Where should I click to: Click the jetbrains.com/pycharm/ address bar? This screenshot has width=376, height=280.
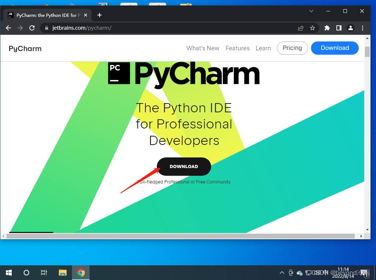(168, 28)
